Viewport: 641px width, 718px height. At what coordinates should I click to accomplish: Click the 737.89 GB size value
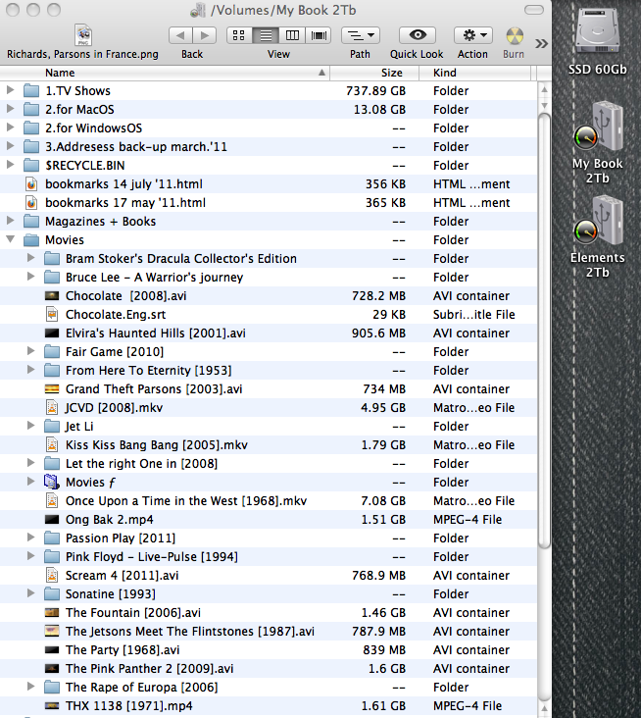pos(375,90)
